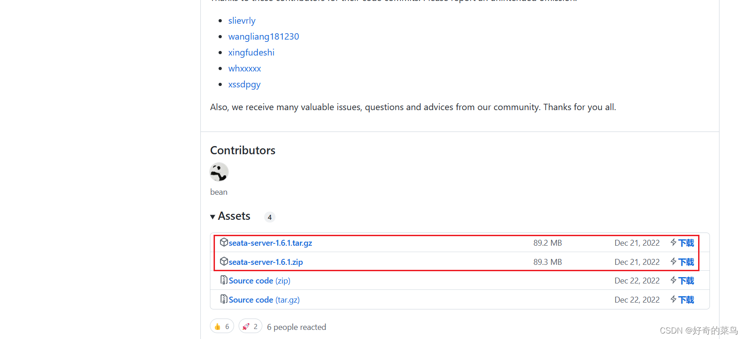
Task: Open contributor profile slievrly
Action: click(x=242, y=20)
